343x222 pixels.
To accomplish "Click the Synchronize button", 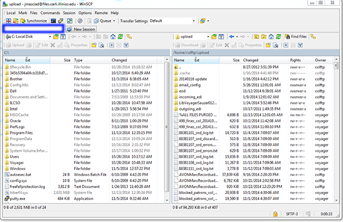I will (34, 21).
